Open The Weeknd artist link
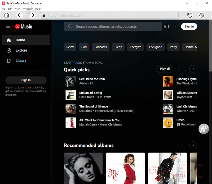Image resolution: width=212 pixels, height=184 pixels. pyautogui.click(x=185, y=83)
